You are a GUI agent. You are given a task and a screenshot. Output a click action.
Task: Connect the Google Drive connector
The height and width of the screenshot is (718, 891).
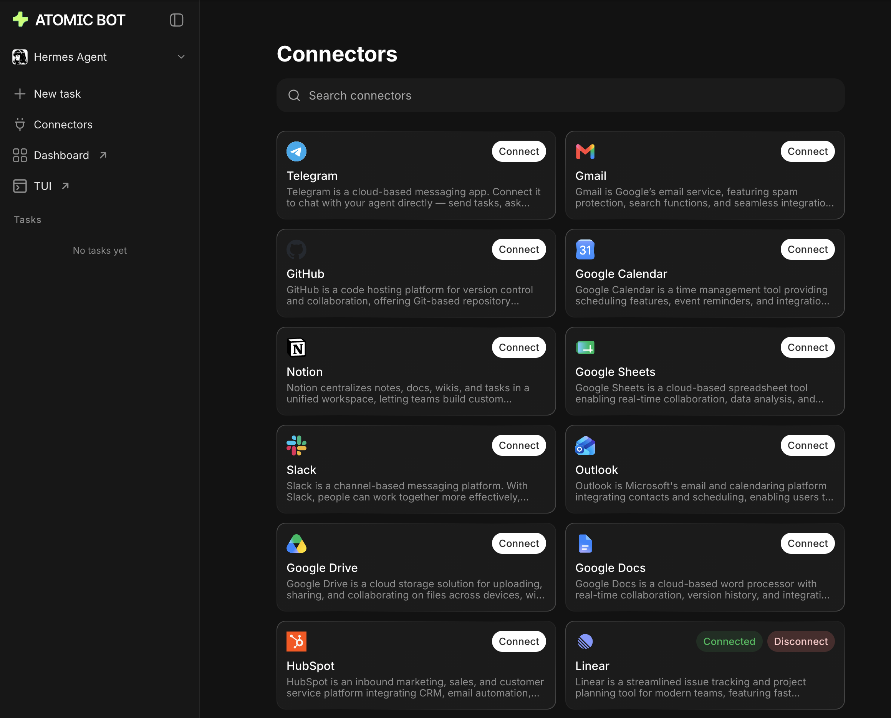518,543
